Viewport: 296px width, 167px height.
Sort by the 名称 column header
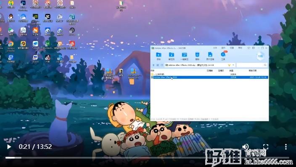[152, 70]
